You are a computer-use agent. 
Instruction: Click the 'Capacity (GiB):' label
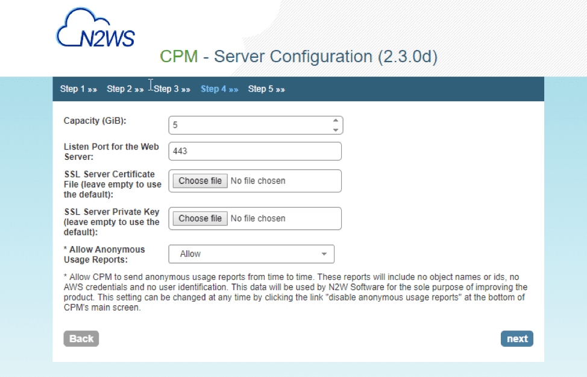coord(95,121)
